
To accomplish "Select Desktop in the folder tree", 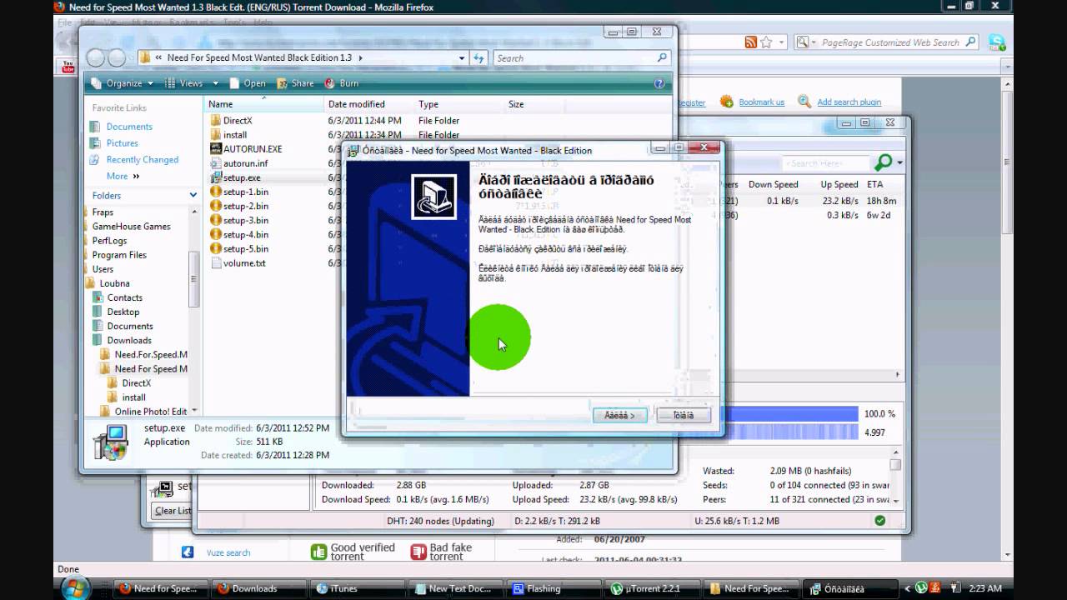I will point(123,312).
